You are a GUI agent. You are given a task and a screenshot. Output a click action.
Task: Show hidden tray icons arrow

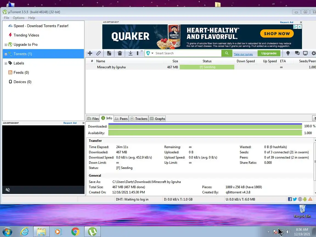(268, 232)
